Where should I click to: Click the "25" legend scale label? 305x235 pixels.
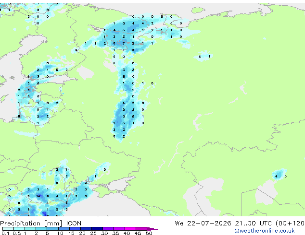[93, 233]
